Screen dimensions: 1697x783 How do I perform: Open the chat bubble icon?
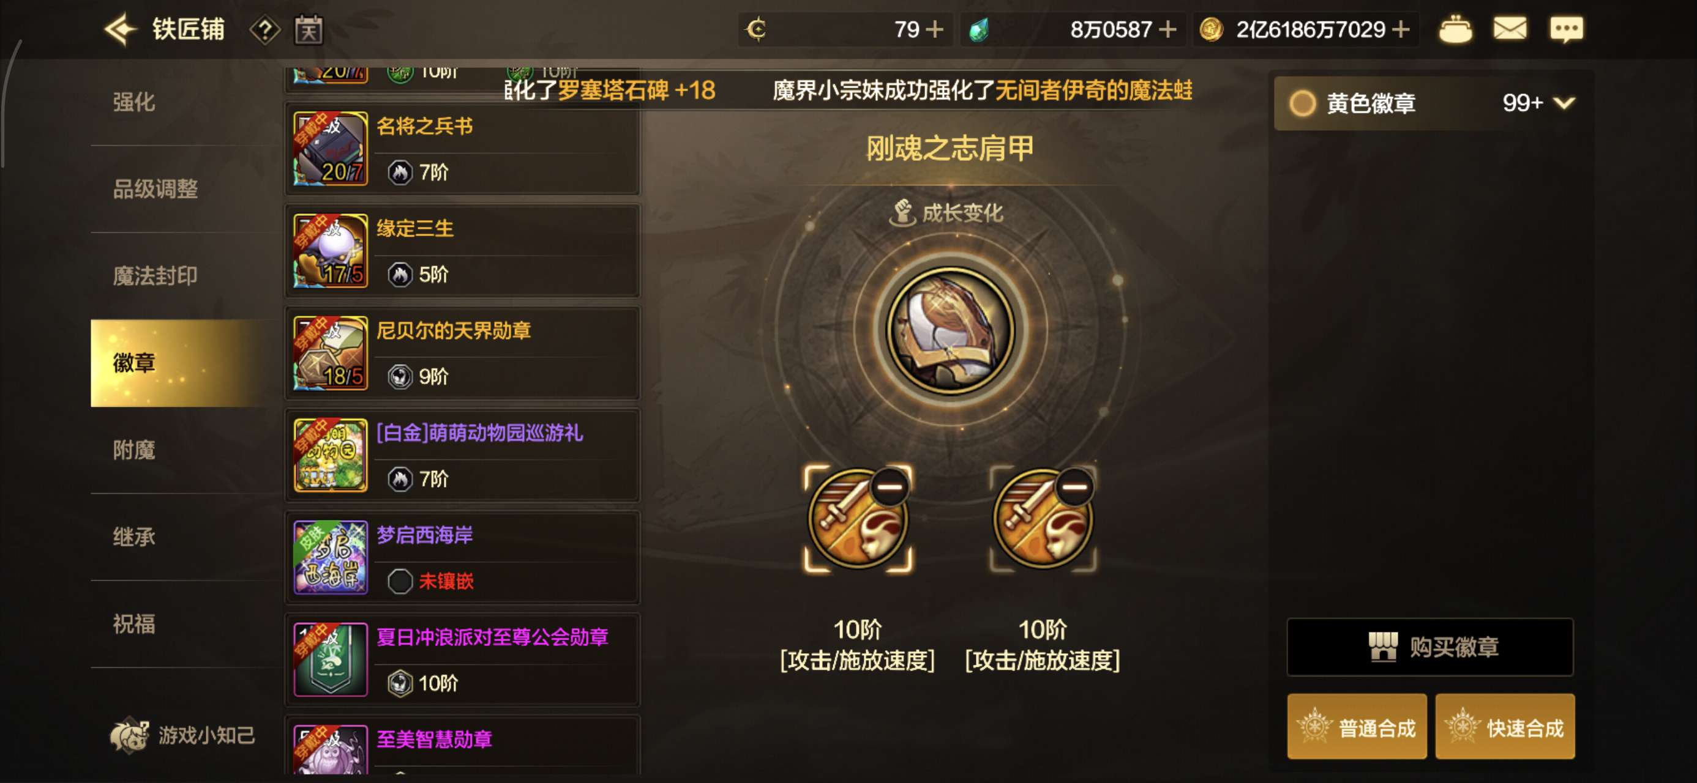[x=1566, y=29]
